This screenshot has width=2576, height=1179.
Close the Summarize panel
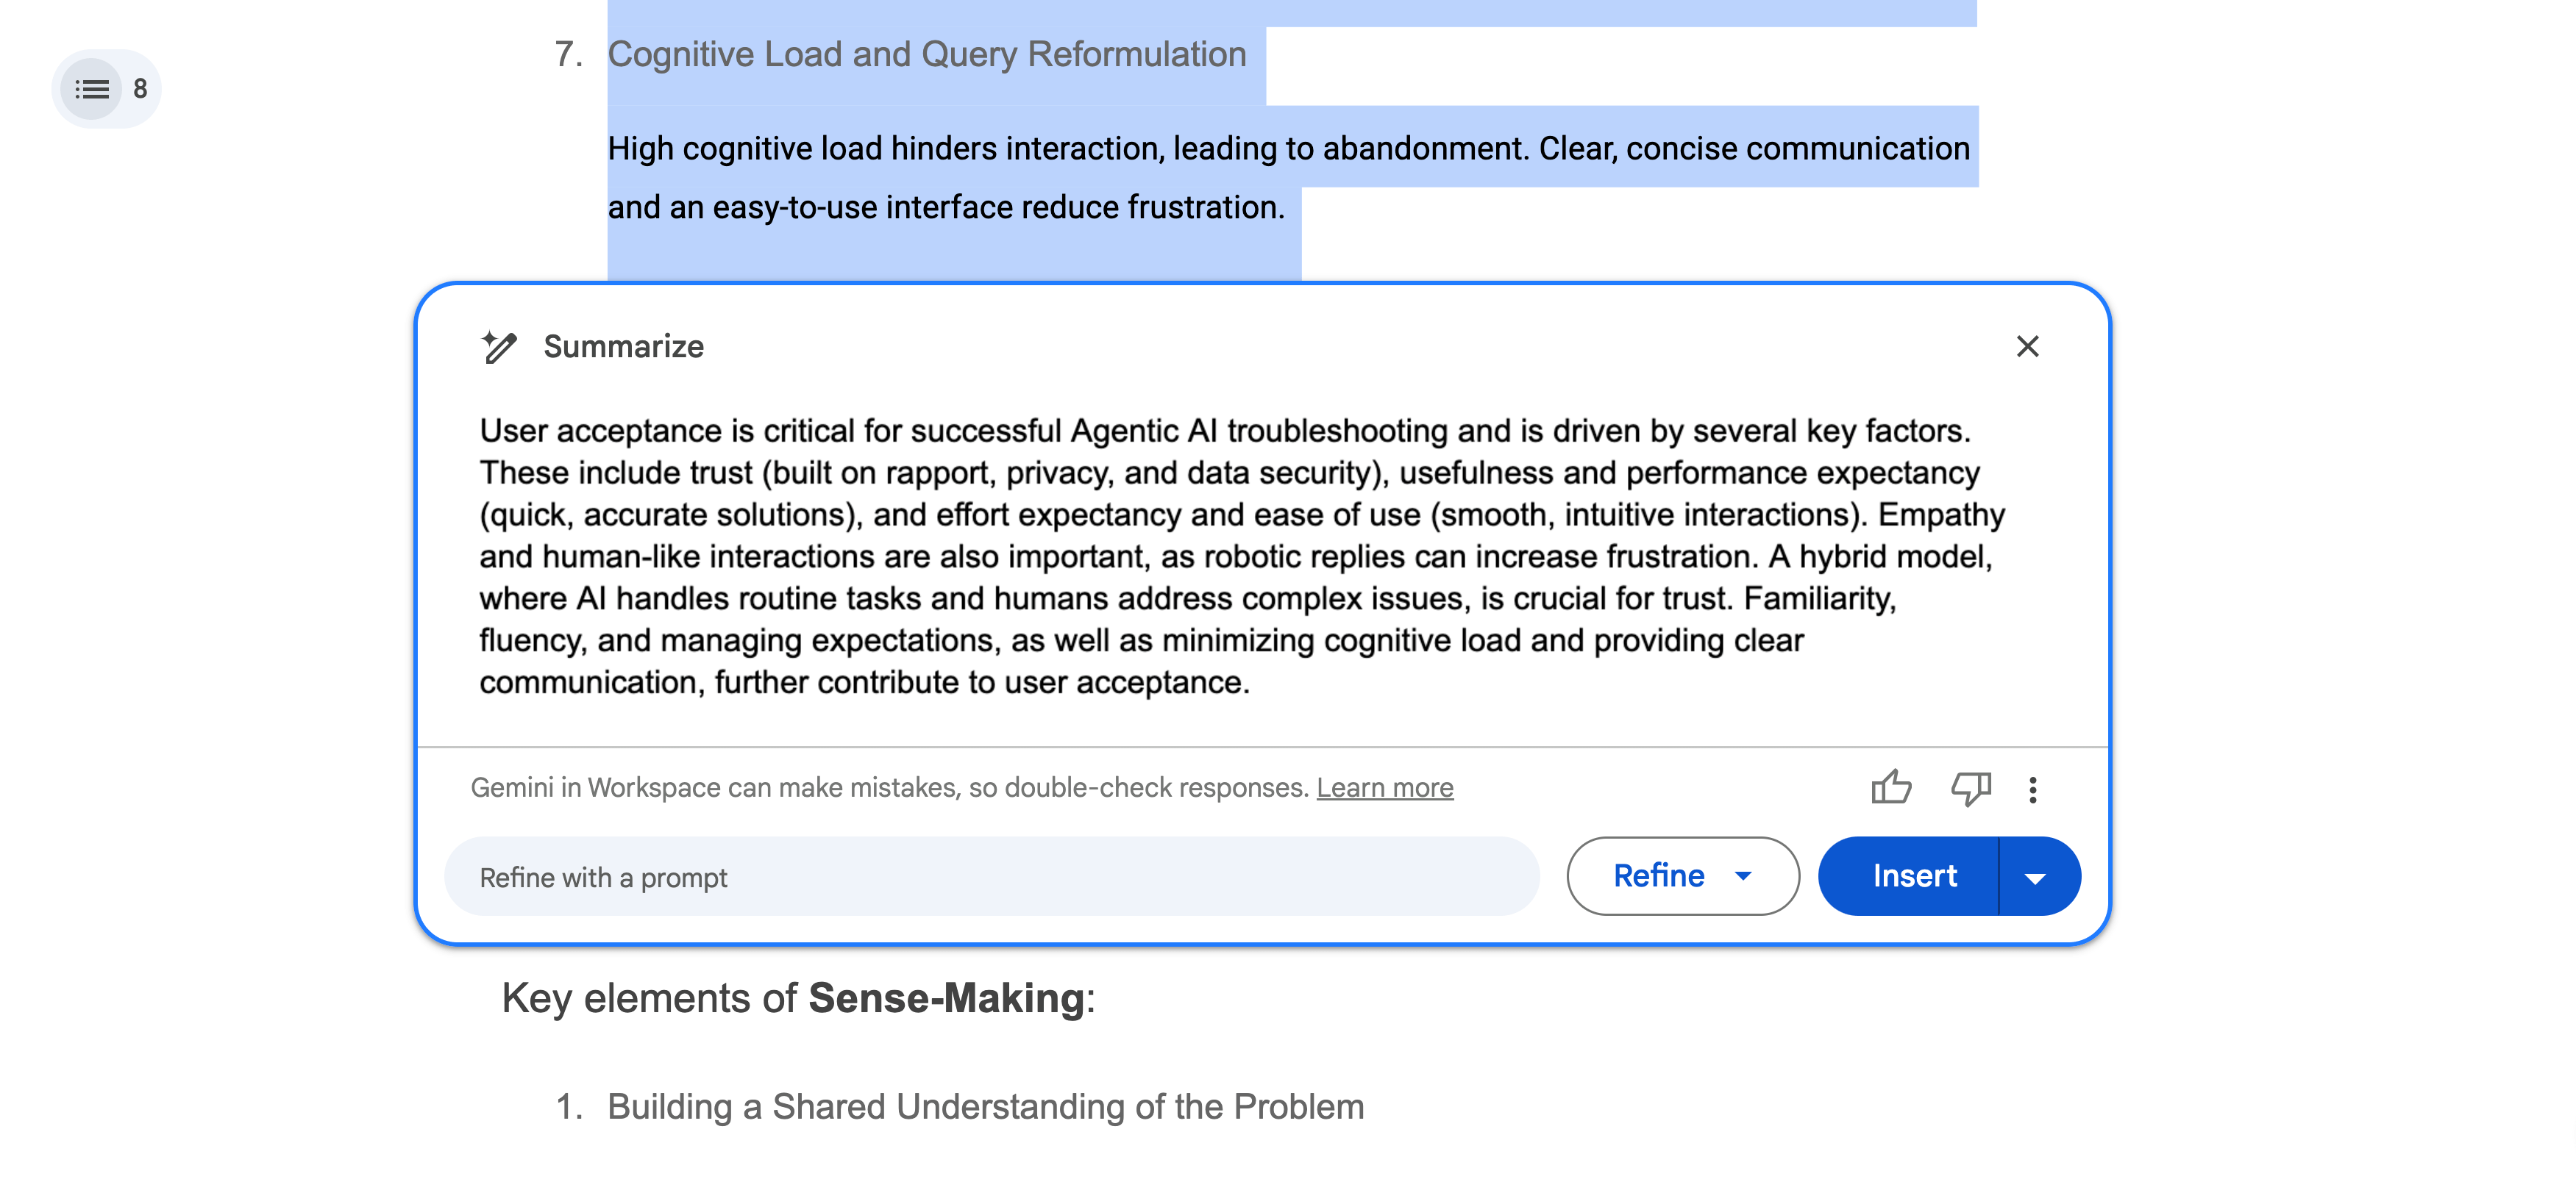(2027, 347)
